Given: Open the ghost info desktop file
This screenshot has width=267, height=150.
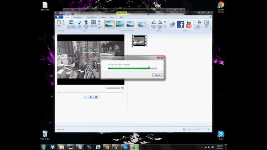Looking at the screenshot, I should click(45, 6).
